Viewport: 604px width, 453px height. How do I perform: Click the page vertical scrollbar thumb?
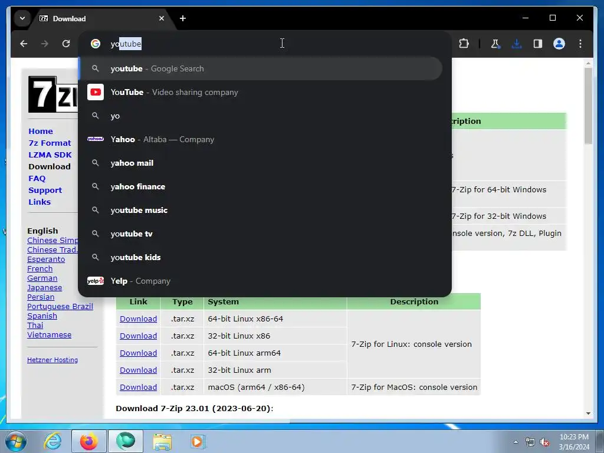pos(588,106)
